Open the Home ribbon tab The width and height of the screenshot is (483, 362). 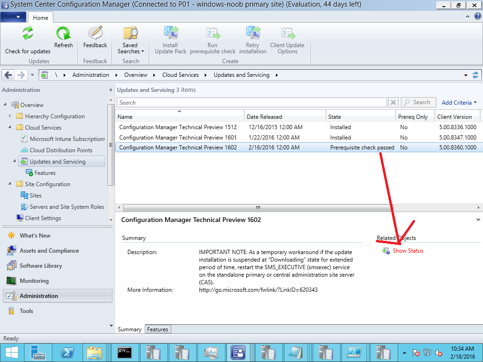[41, 17]
